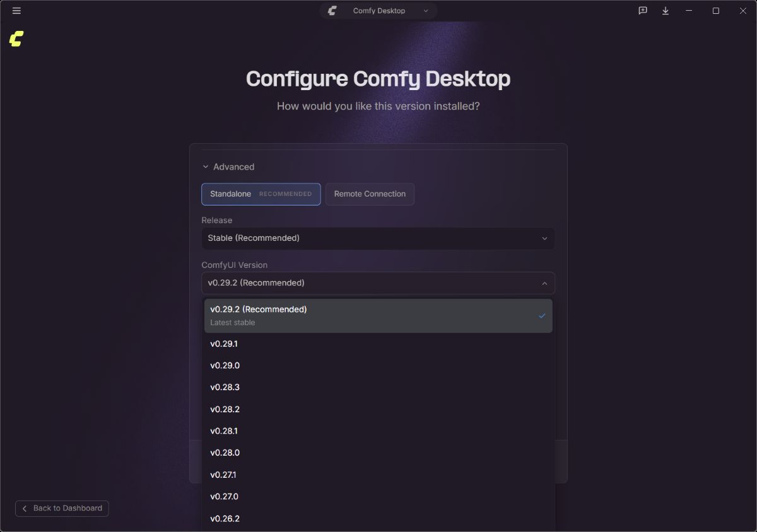Select version v0.28.2
Screen dimensions: 757x532
[378, 410]
